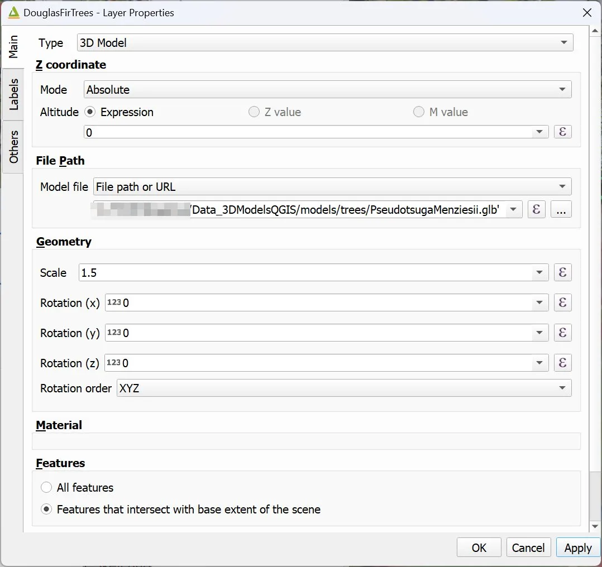Open expression editor for Rotation (z)
Screen dimensions: 602x567
(x=562, y=363)
